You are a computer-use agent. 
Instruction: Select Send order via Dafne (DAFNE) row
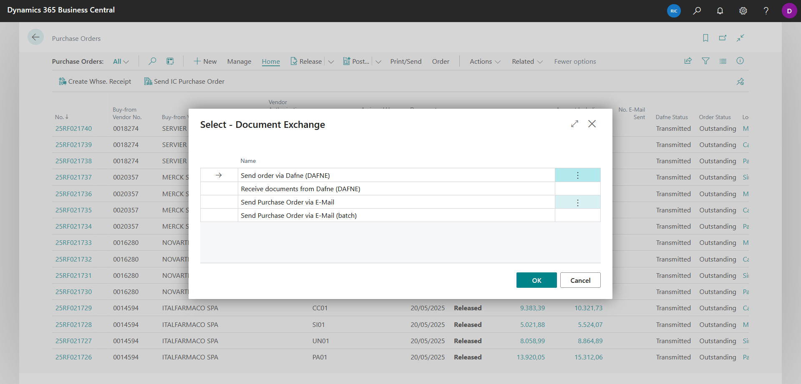tap(400, 175)
